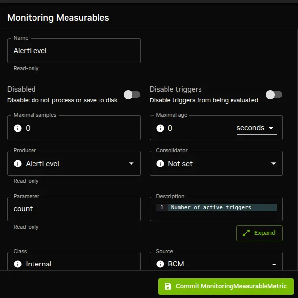Click Read-only label under Producer field
The height and width of the screenshot is (298, 298).
coord(26,181)
